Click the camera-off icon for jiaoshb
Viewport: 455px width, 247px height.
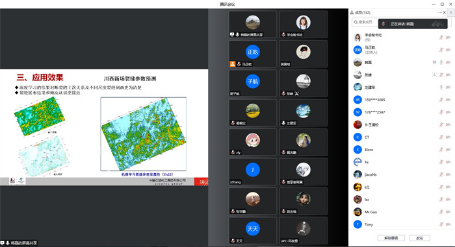[x=448, y=174]
